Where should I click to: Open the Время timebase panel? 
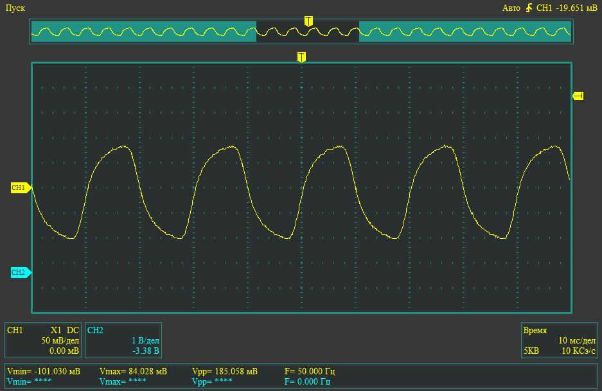coord(560,340)
